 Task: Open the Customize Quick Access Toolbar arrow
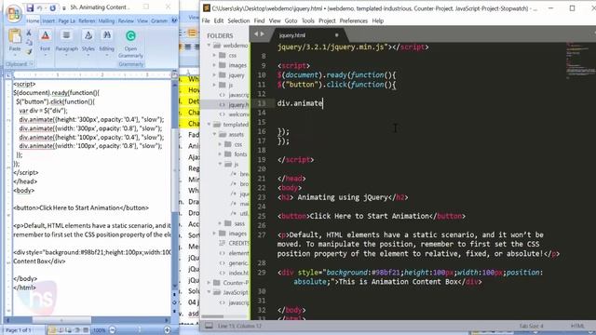pos(64,8)
